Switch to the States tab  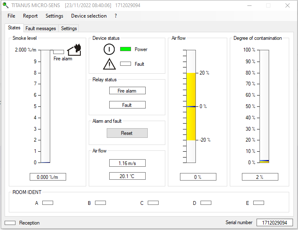(14, 28)
